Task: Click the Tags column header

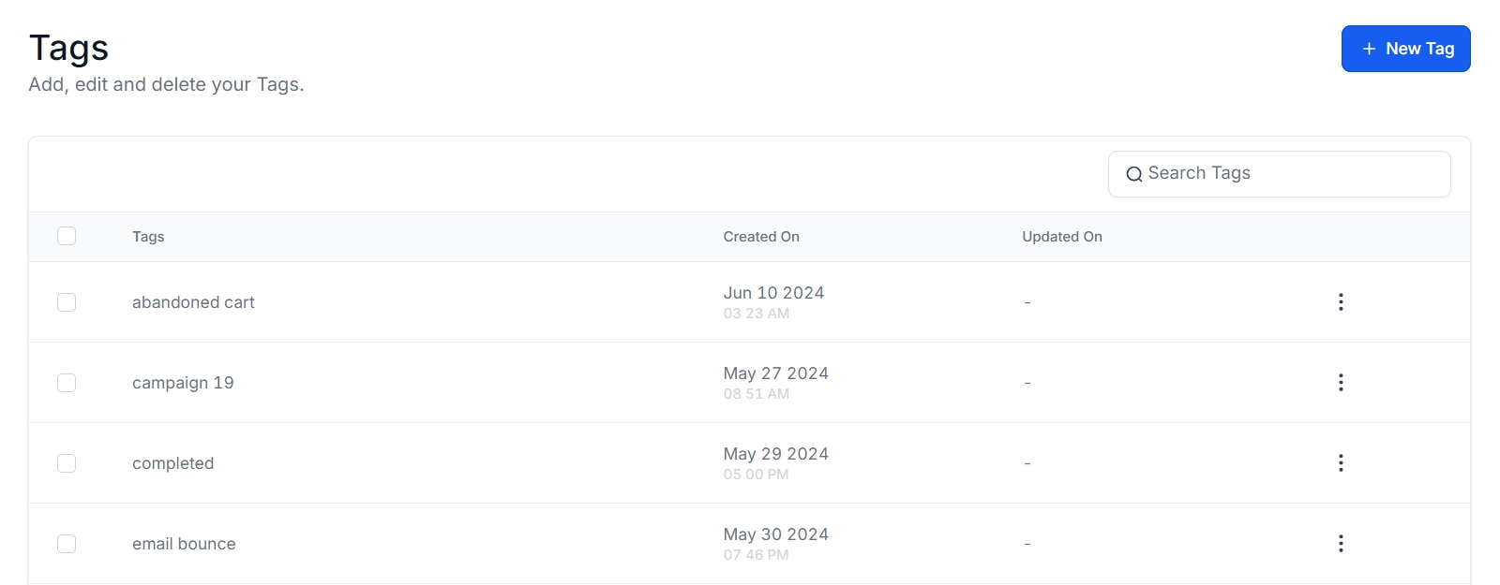Action: (x=148, y=237)
